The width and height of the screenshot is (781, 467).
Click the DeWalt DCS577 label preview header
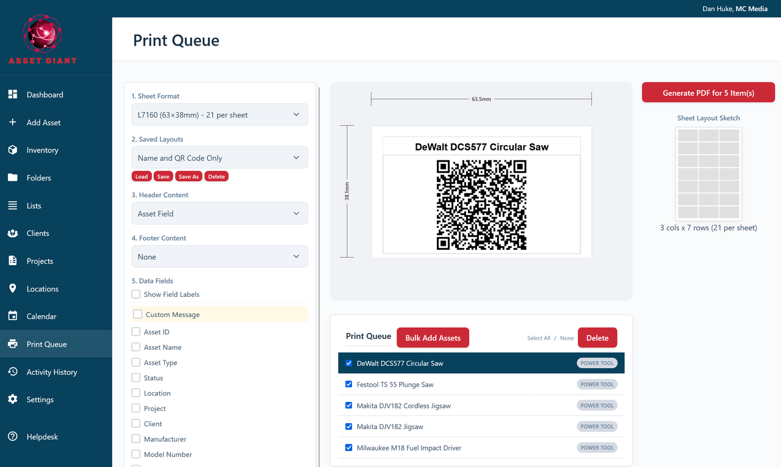tap(481, 147)
